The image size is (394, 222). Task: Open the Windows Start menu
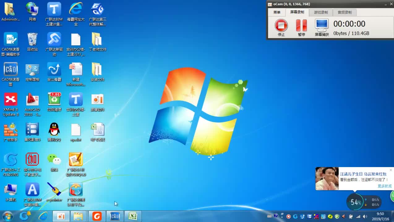click(7, 216)
